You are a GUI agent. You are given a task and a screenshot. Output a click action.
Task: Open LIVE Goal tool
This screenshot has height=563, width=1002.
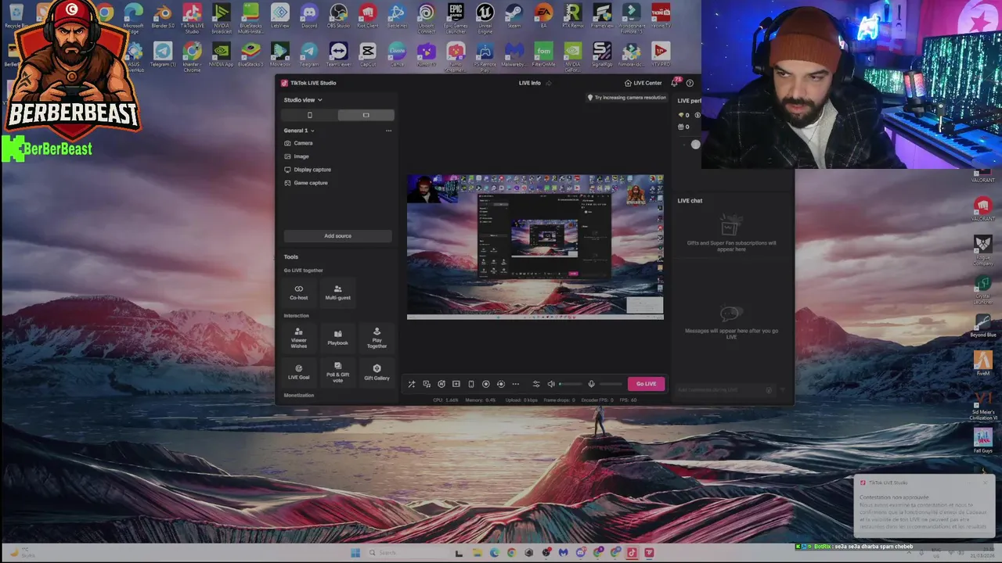[x=299, y=371]
